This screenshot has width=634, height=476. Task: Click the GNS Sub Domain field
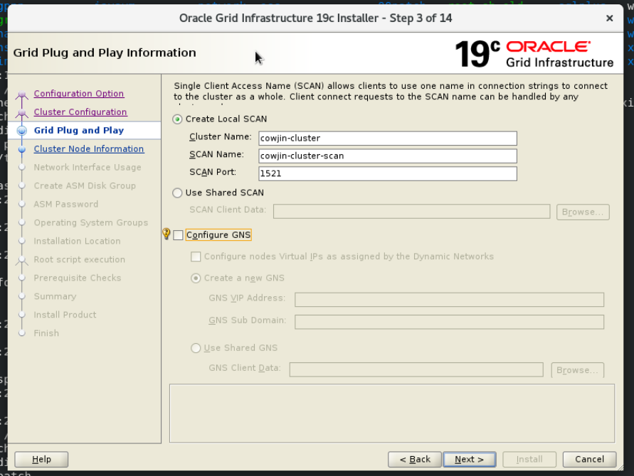click(x=449, y=322)
